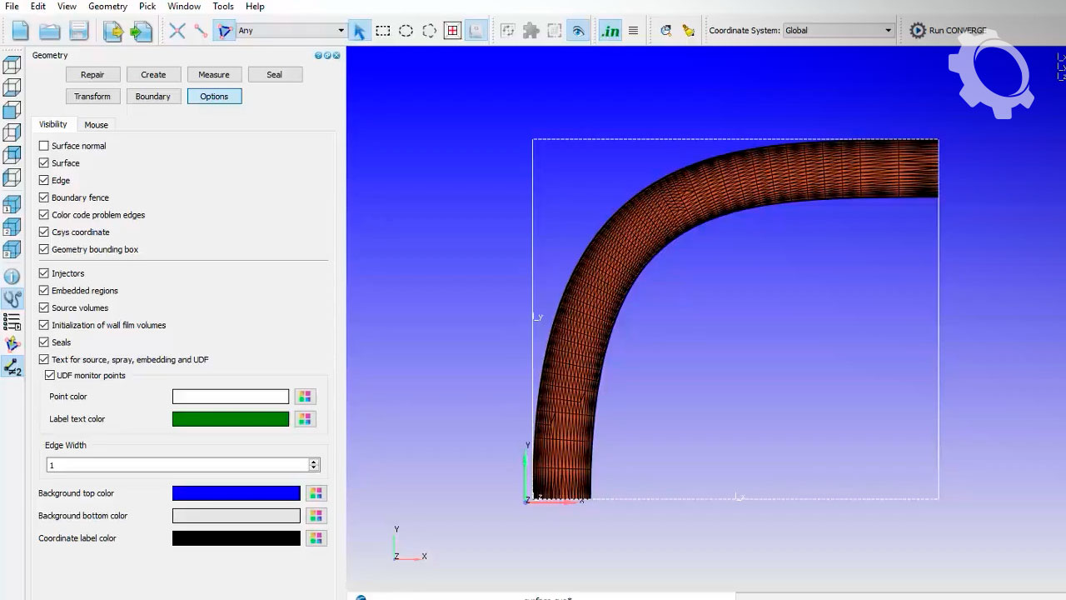The width and height of the screenshot is (1066, 600).
Task: Select the arrow pointer selection tool
Action: [x=359, y=31]
